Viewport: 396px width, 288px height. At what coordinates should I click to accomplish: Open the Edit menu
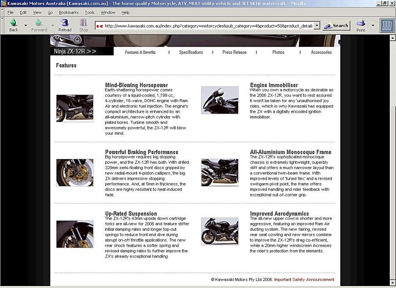pyautogui.click(x=23, y=12)
